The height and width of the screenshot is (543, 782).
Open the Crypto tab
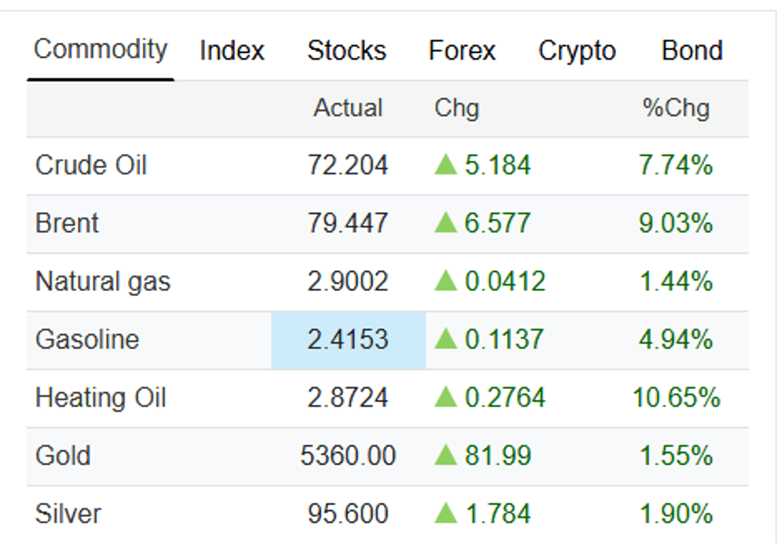[577, 50]
